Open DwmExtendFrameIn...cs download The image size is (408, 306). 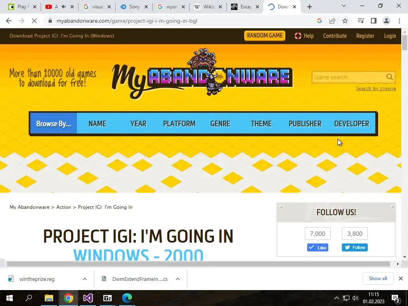click(140, 279)
